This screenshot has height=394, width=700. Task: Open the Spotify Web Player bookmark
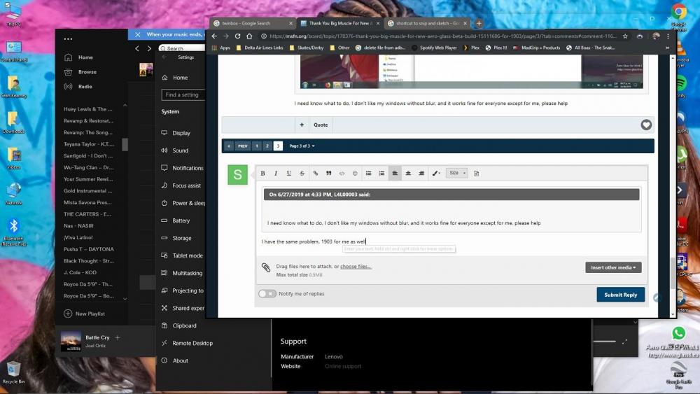point(435,48)
